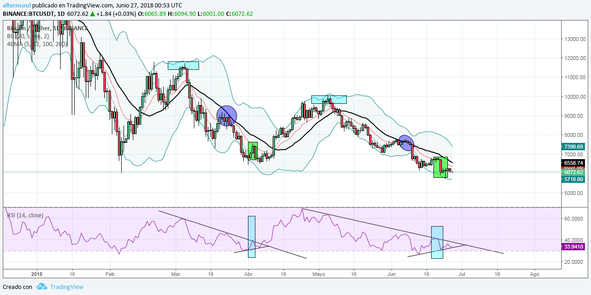The image size is (591, 295).
Task: Click the 2018 label on the time axis
Action: [x=36, y=275]
